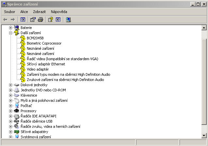208x146 pixels.
Task: Expand the Procesory node
Action: tap(10, 111)
